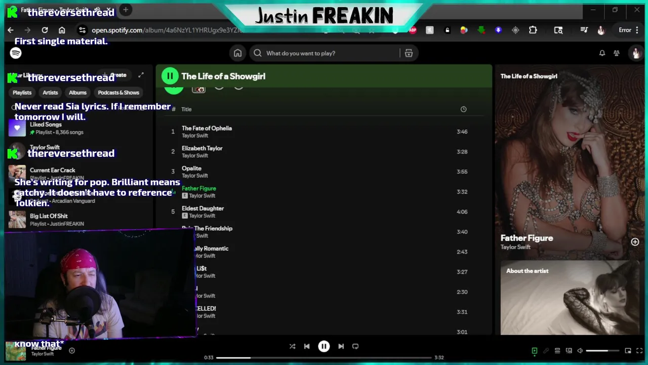Open green arrow downloader extension icon
Screen dimensions: 648x365
[481, 30]
